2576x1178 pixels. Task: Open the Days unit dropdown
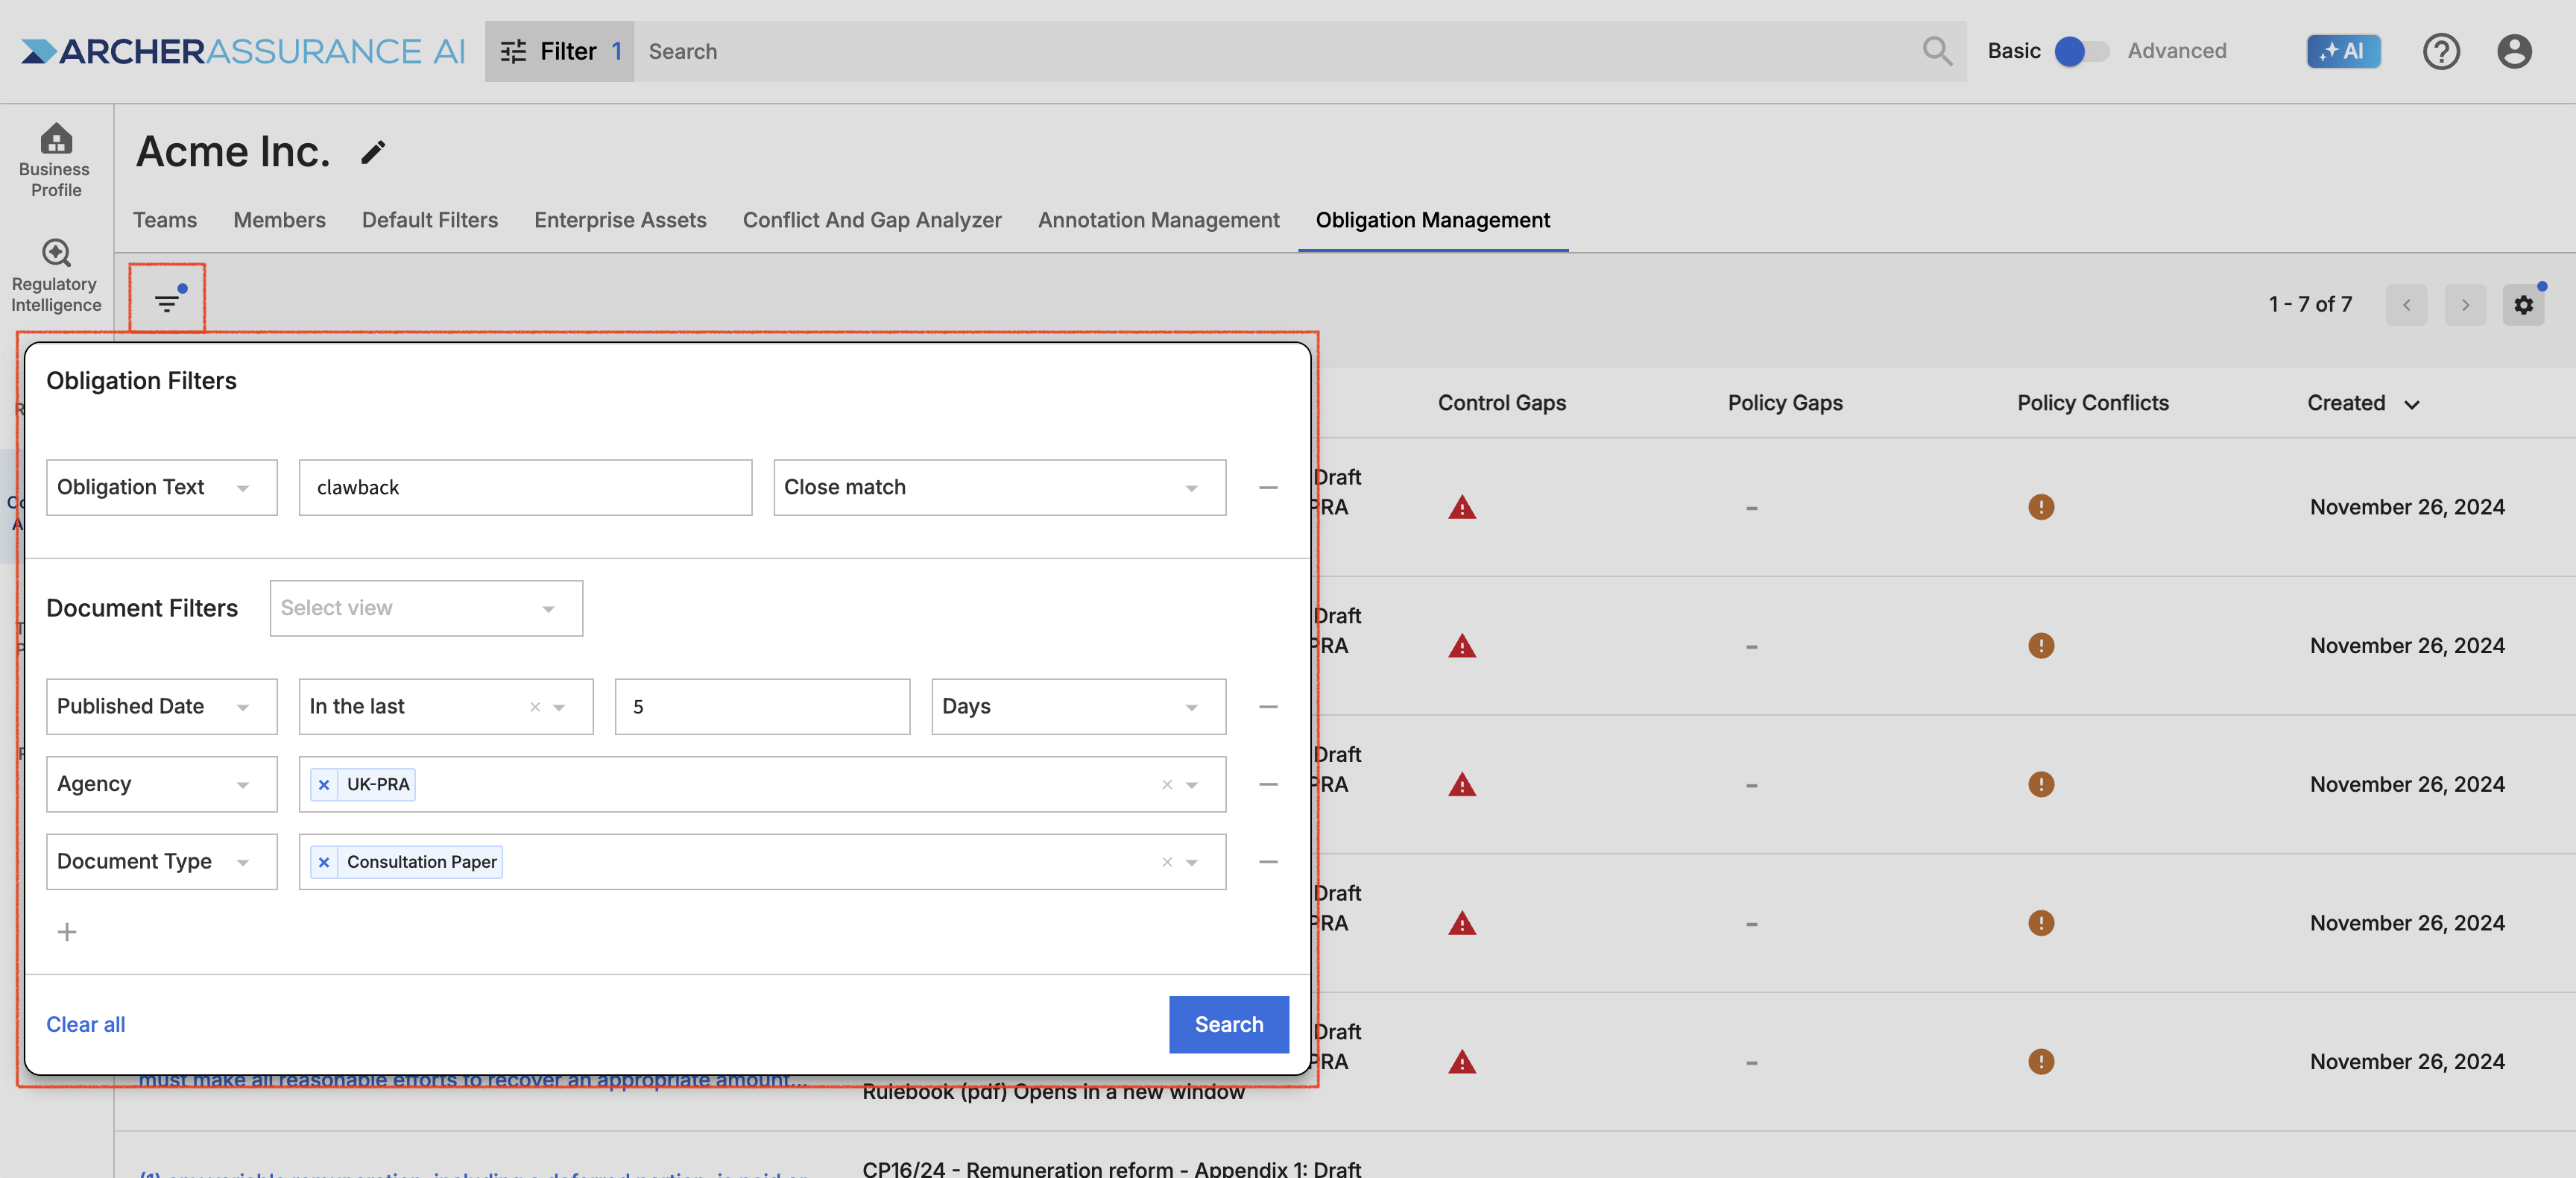(x=1078, y=707)
